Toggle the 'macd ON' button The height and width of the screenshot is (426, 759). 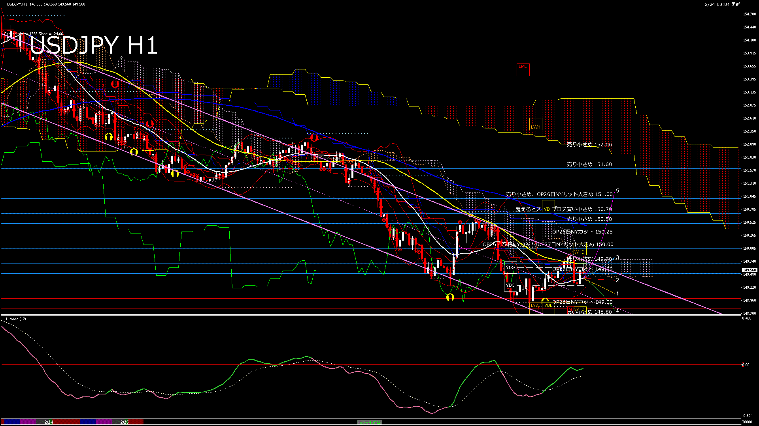370,422
